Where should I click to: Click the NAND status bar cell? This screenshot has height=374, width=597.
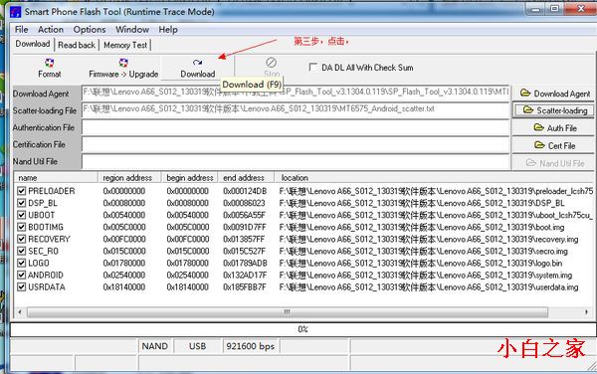click(x=155, y=346)
